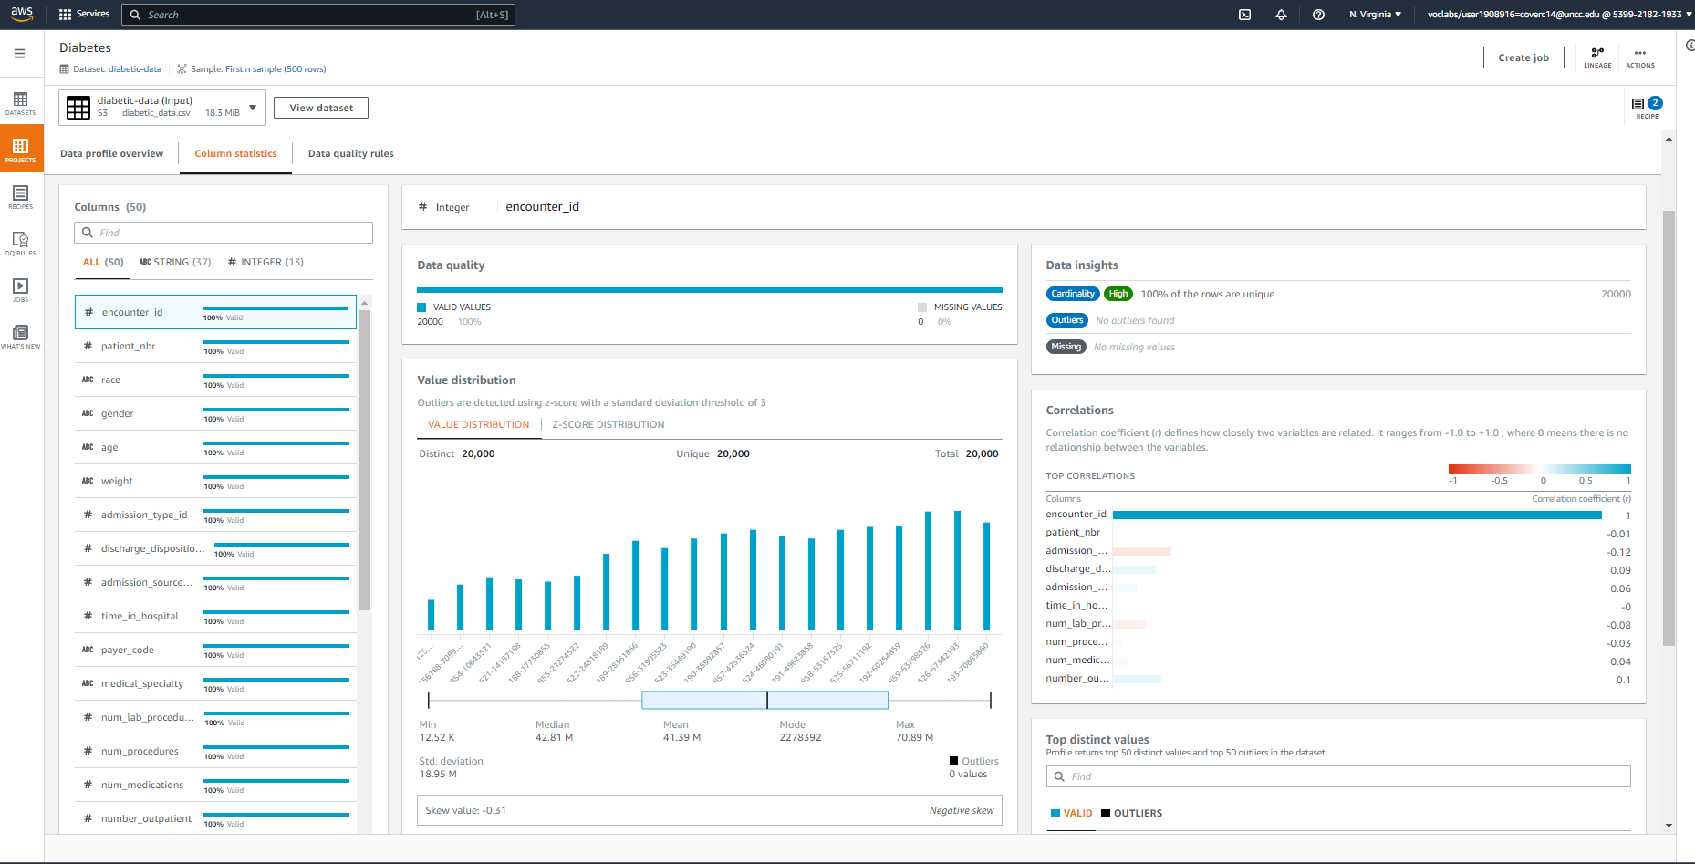The image size is (1695, 864).
Task: Open Projects in sidebar
Action: pyautogui.click(x=20, y=150)
